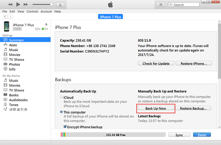The image size is (221, 145).
Task: Adjust the volume slider knob
Action: click(52, 4)
